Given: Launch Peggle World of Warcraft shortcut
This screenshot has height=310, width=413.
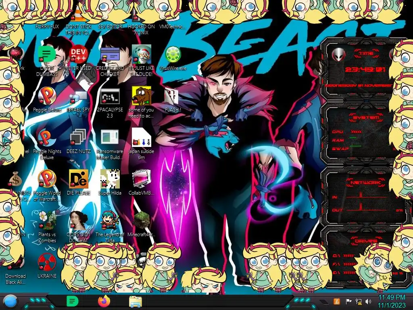Looking at the screenshot, I should (47, 179).
